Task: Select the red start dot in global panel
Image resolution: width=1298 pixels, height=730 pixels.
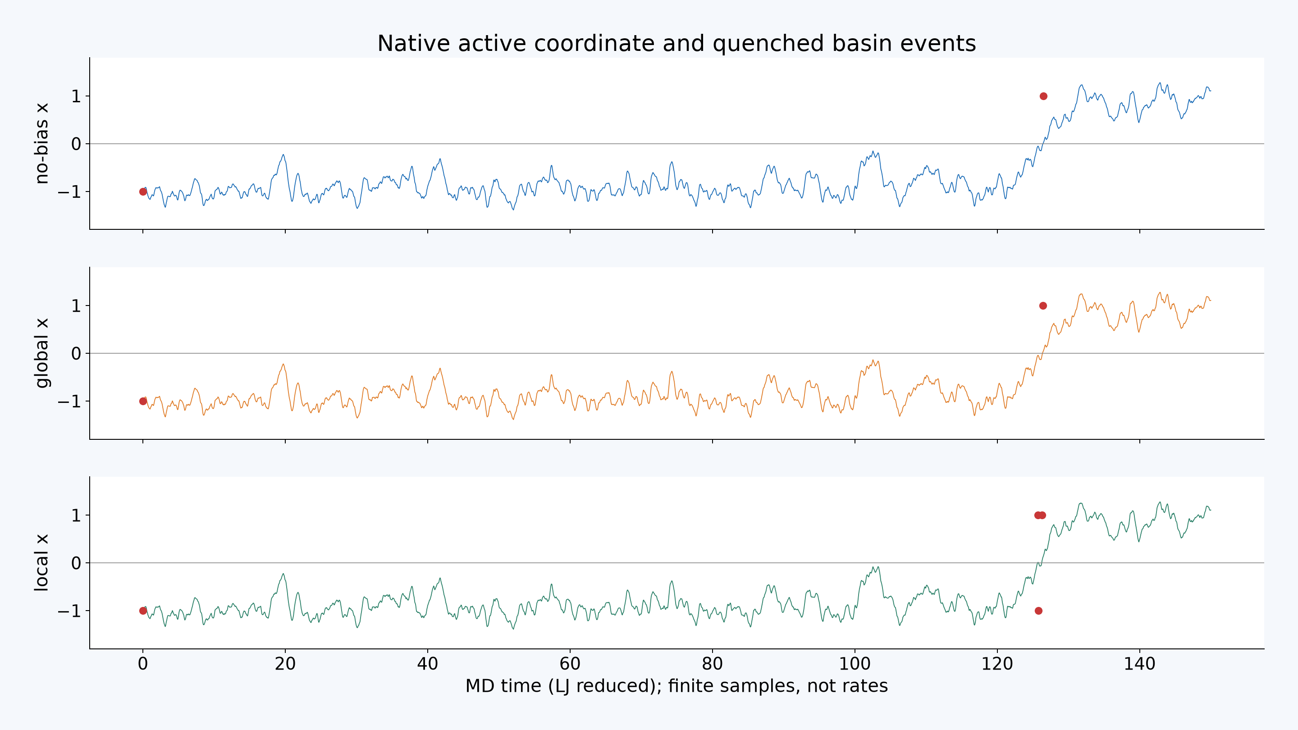Action: (x=143, y=401)
